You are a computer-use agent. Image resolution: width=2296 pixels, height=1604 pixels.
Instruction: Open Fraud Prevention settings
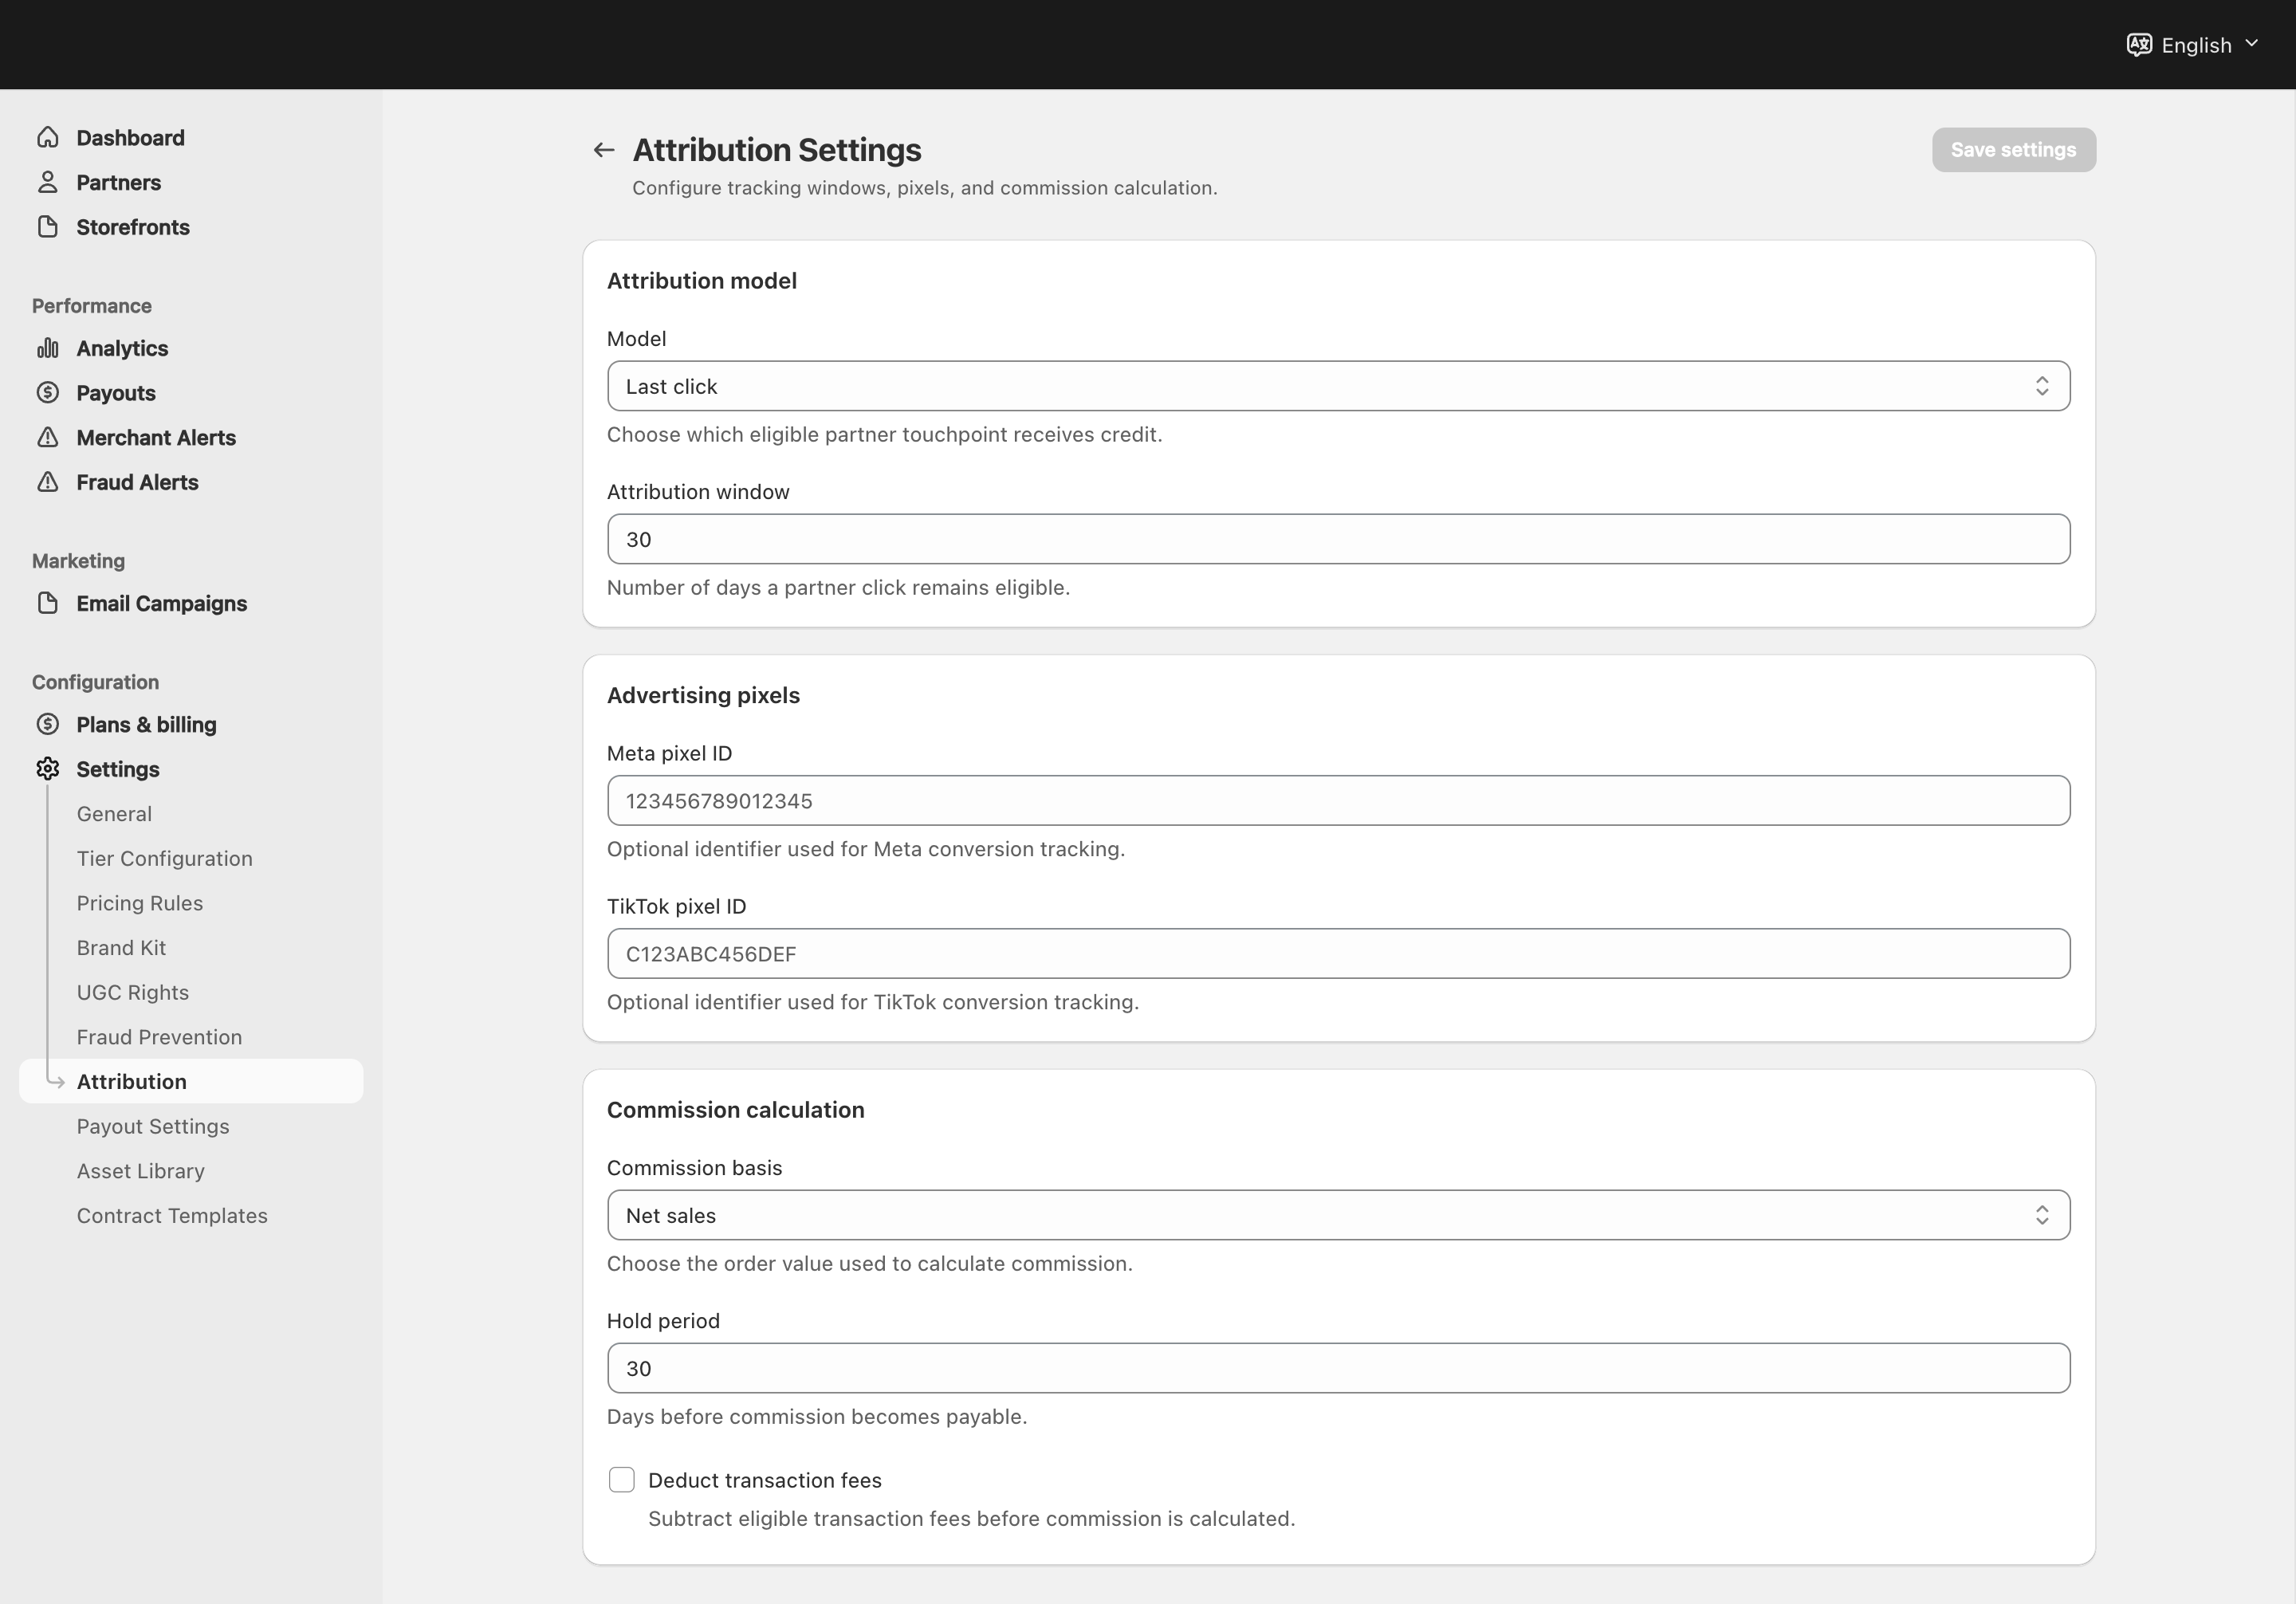point(159,1037)
